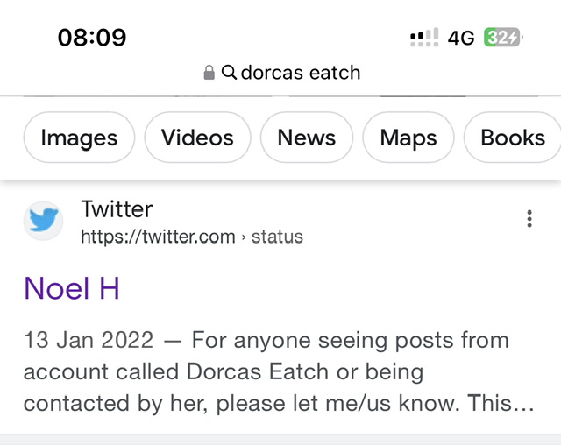Switch to the Videos search tab
Viewport: 561px width, 445px height.
[x=197, y=138]
